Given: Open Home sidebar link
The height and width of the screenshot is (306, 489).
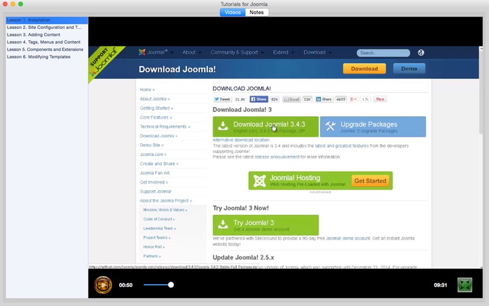Looking at the screenshot, I should click(x=147, y=89).
